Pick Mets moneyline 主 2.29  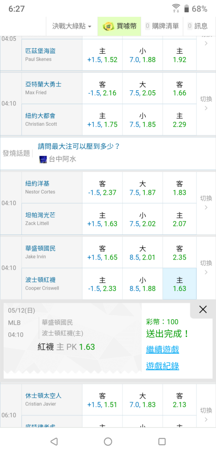[x=180, y=120]
